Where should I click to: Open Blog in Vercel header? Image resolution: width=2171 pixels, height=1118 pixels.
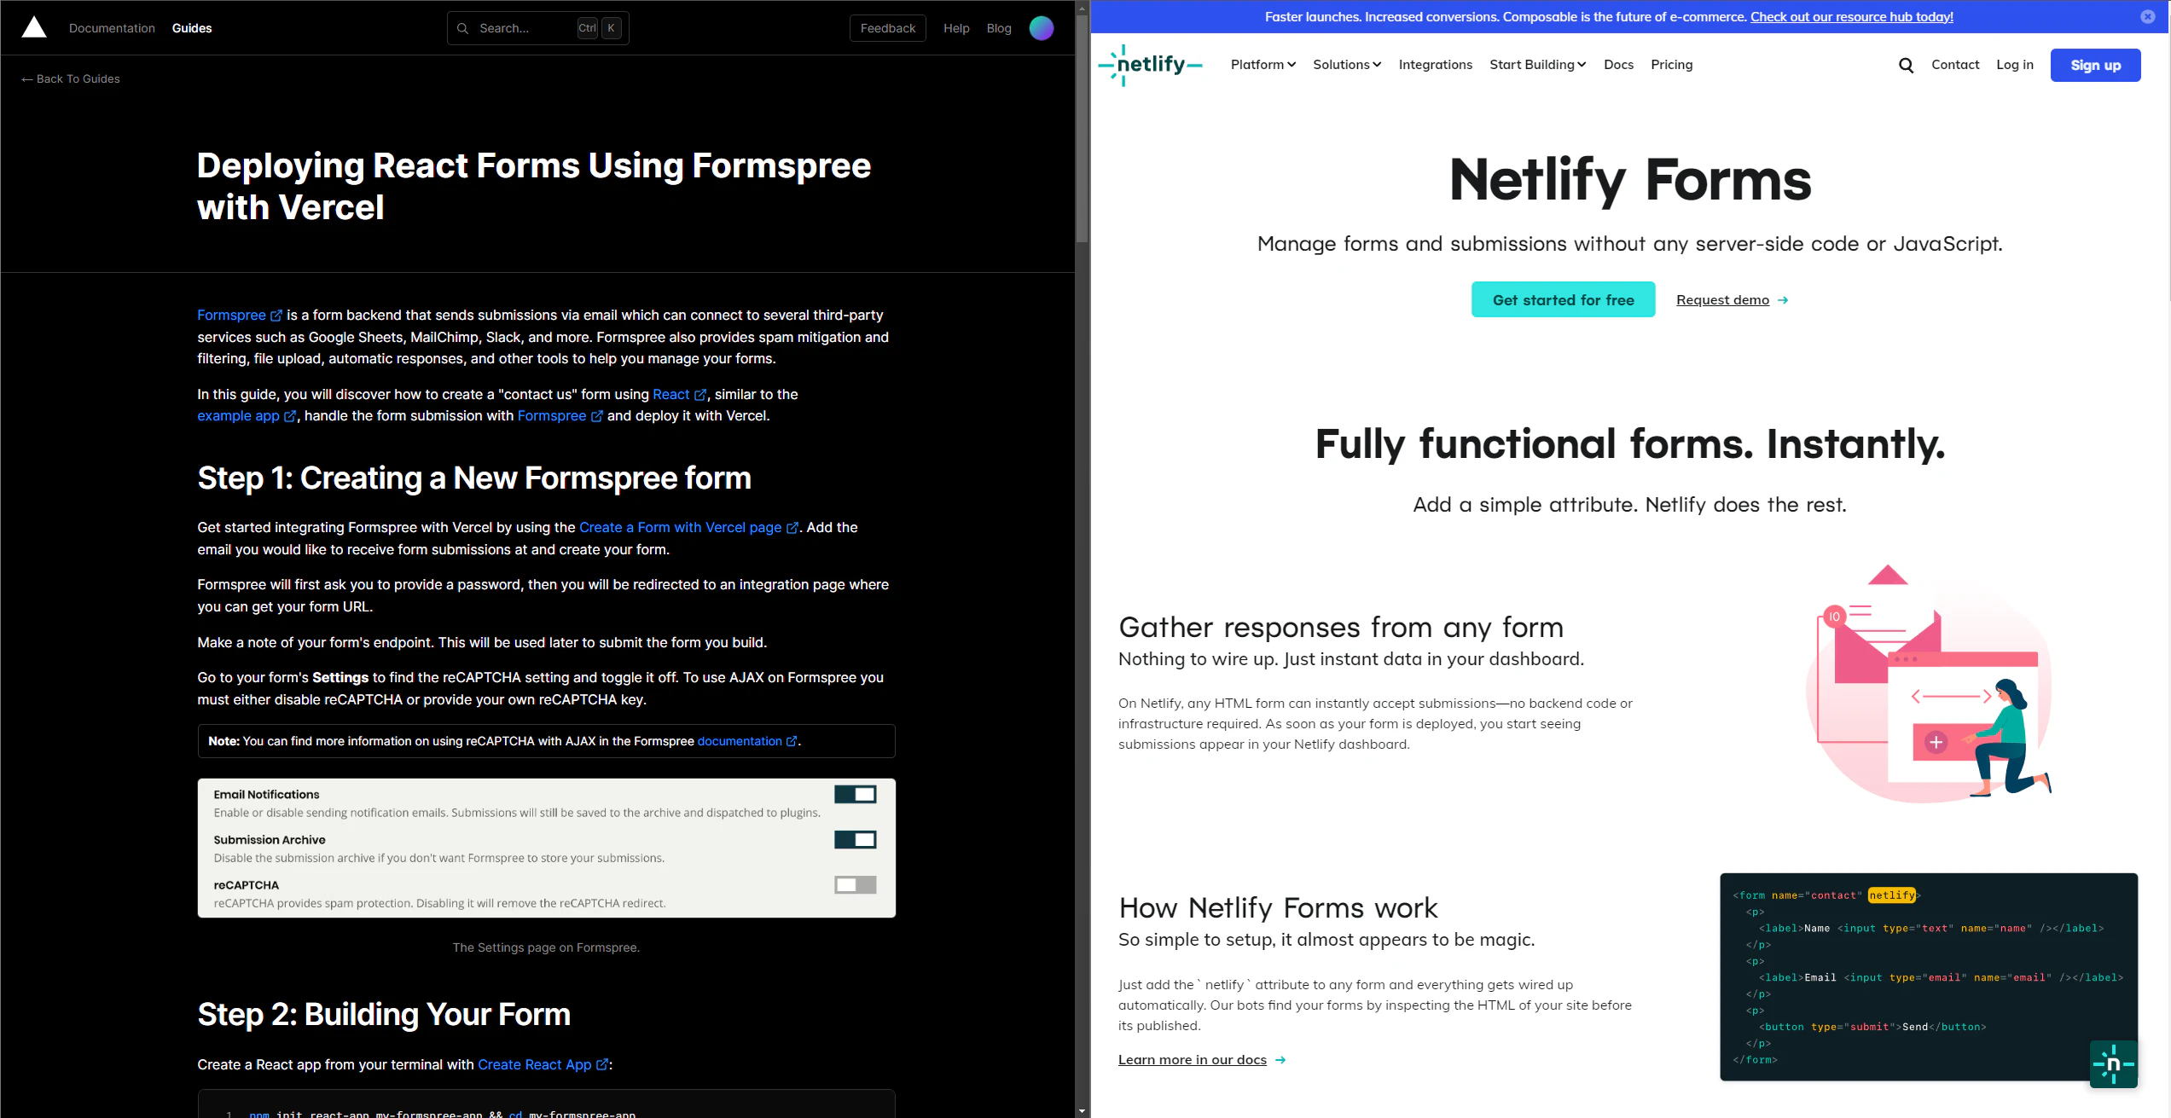tap(999, 28)
